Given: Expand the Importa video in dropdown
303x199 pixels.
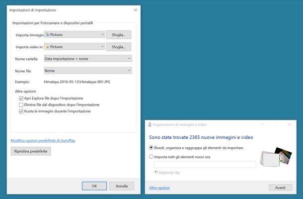Looking at the screenshot, I should pyautogui.click(x=75, y=47).
